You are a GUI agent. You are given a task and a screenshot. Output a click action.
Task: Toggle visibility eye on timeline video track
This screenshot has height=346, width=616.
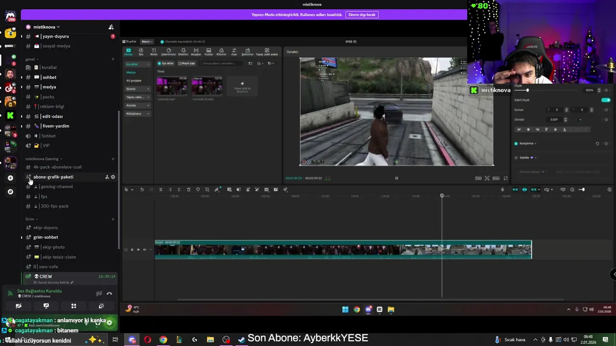pyautogui.click(x=138, y=249)
